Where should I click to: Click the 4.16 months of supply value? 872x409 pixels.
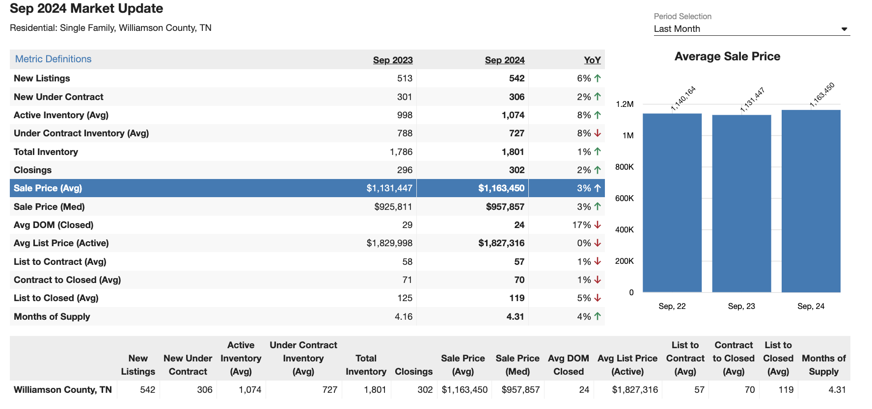[404, 317]
